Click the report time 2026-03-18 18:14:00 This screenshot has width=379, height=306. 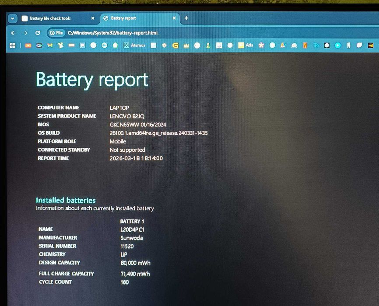(136, 158)
